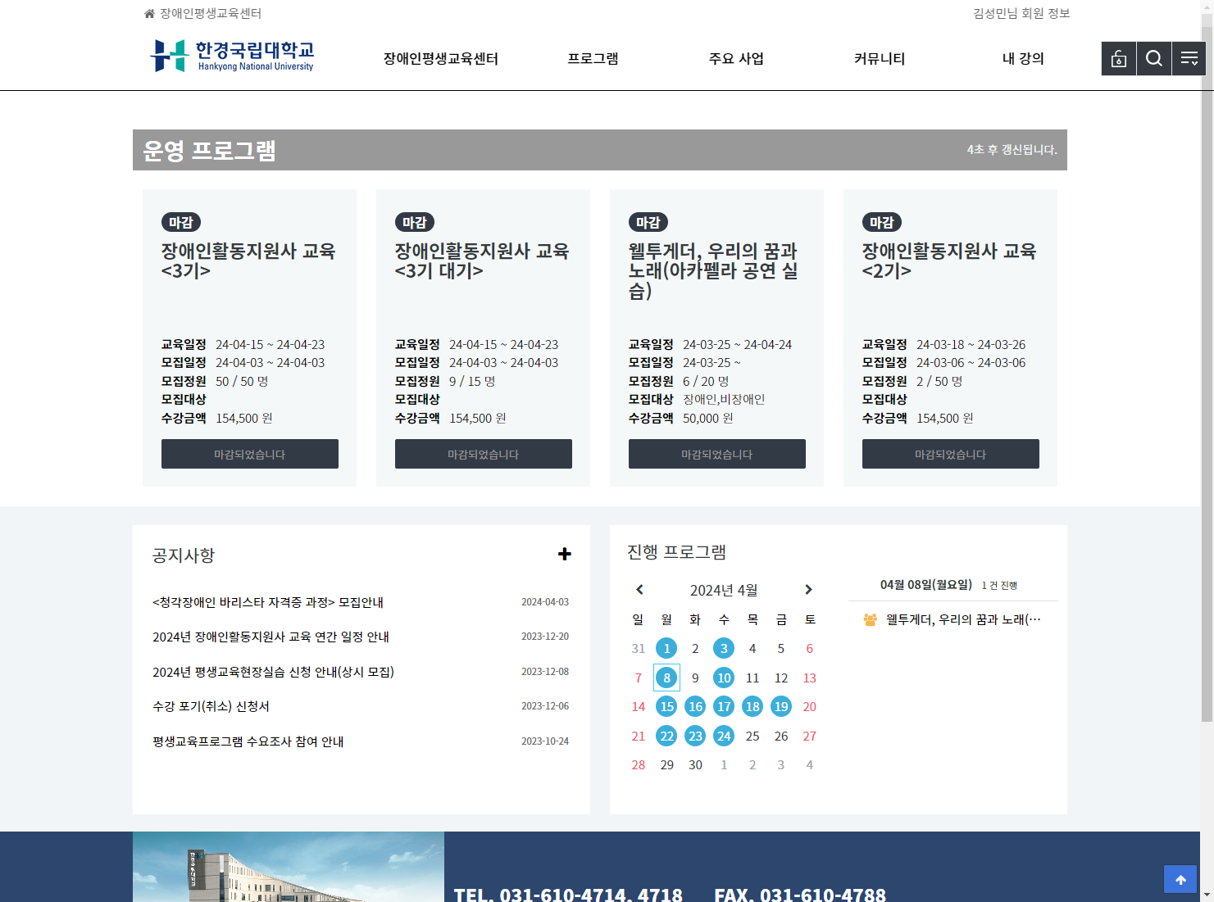Screen dimensions: 1214x902
Task: Select April 19 on calendar
Action: 781,706
